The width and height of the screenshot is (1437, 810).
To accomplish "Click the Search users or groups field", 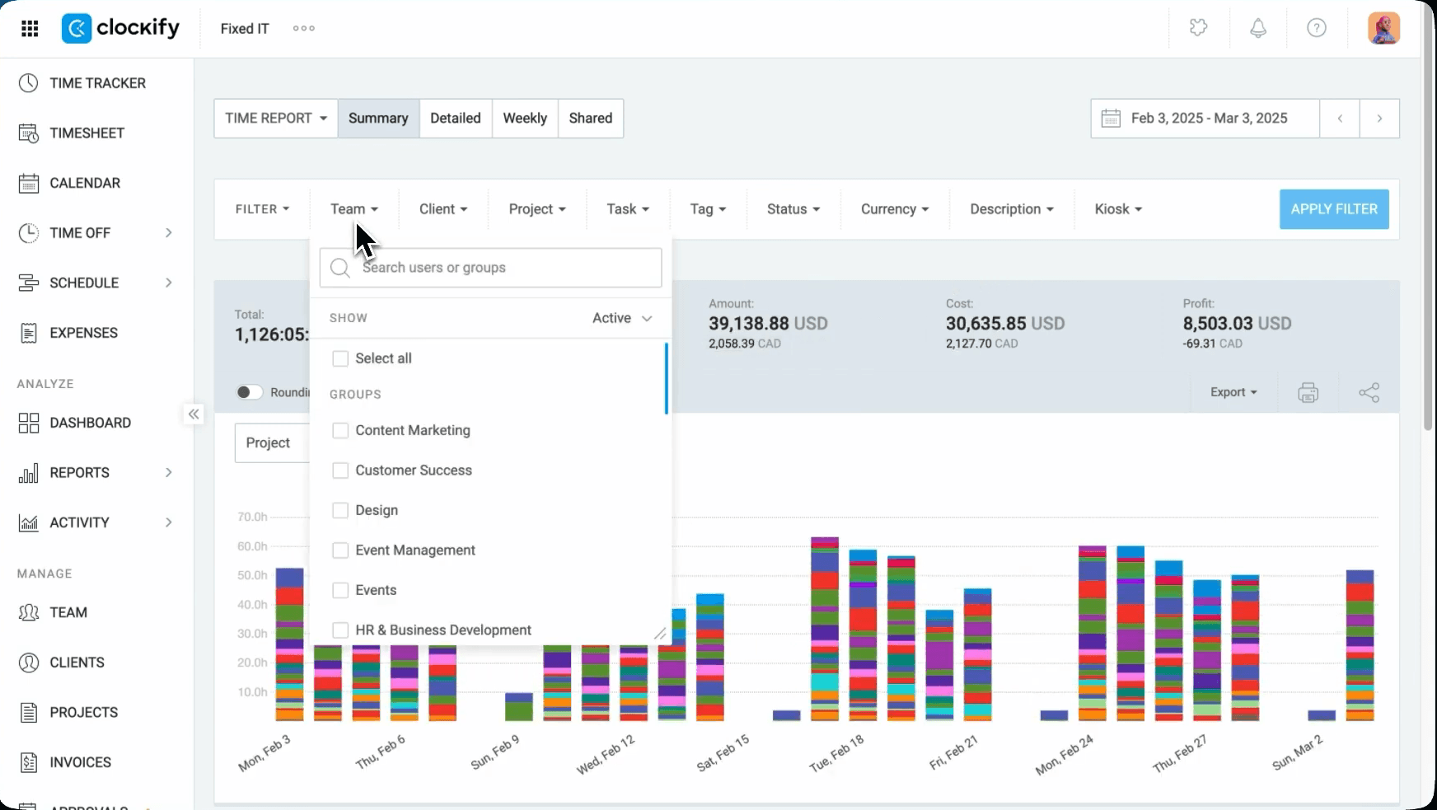I will (490, 268).
